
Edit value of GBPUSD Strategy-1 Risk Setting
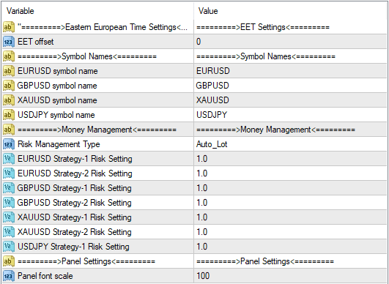point(290,188)
